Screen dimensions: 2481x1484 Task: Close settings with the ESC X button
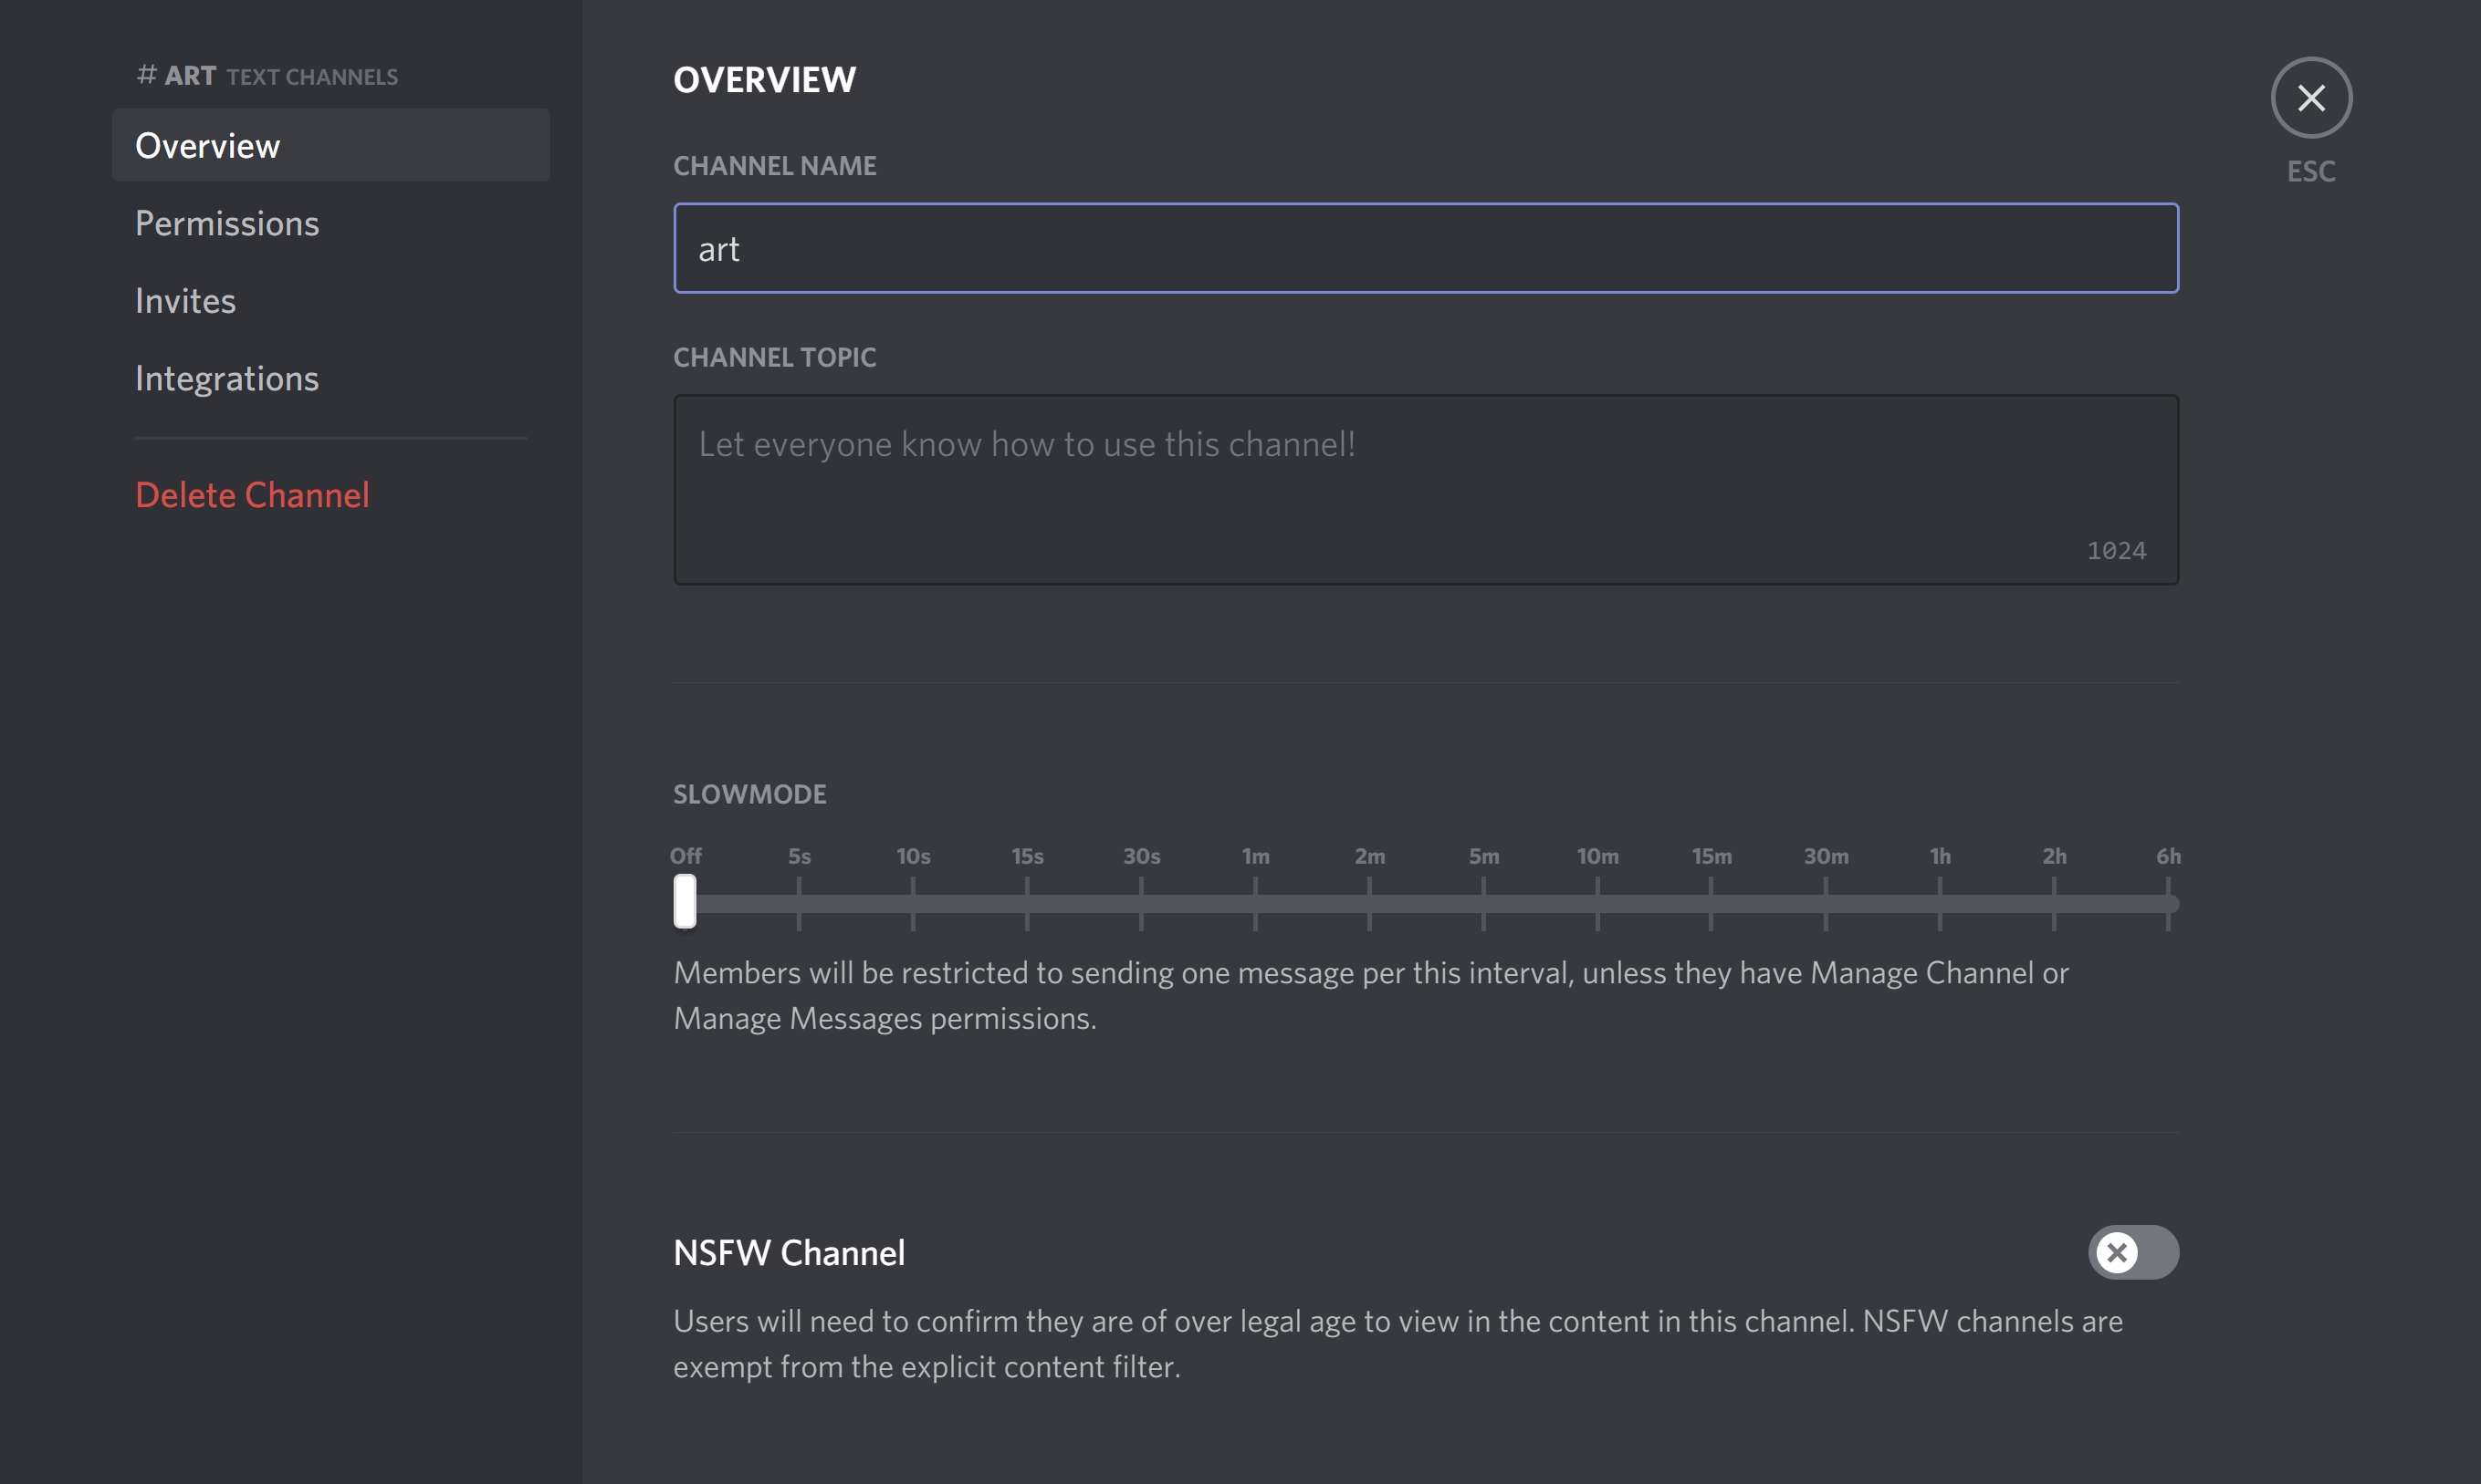point(2311,97)
